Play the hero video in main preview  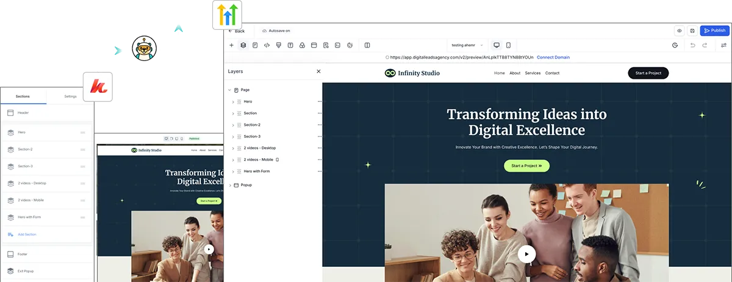[x=526, y=254]
